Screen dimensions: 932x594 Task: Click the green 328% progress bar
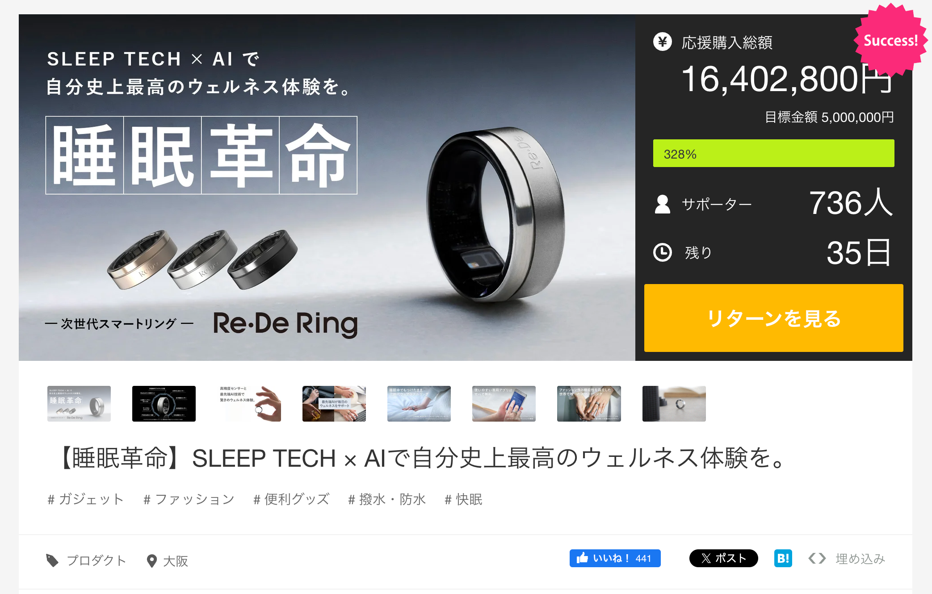pos(773,153)
